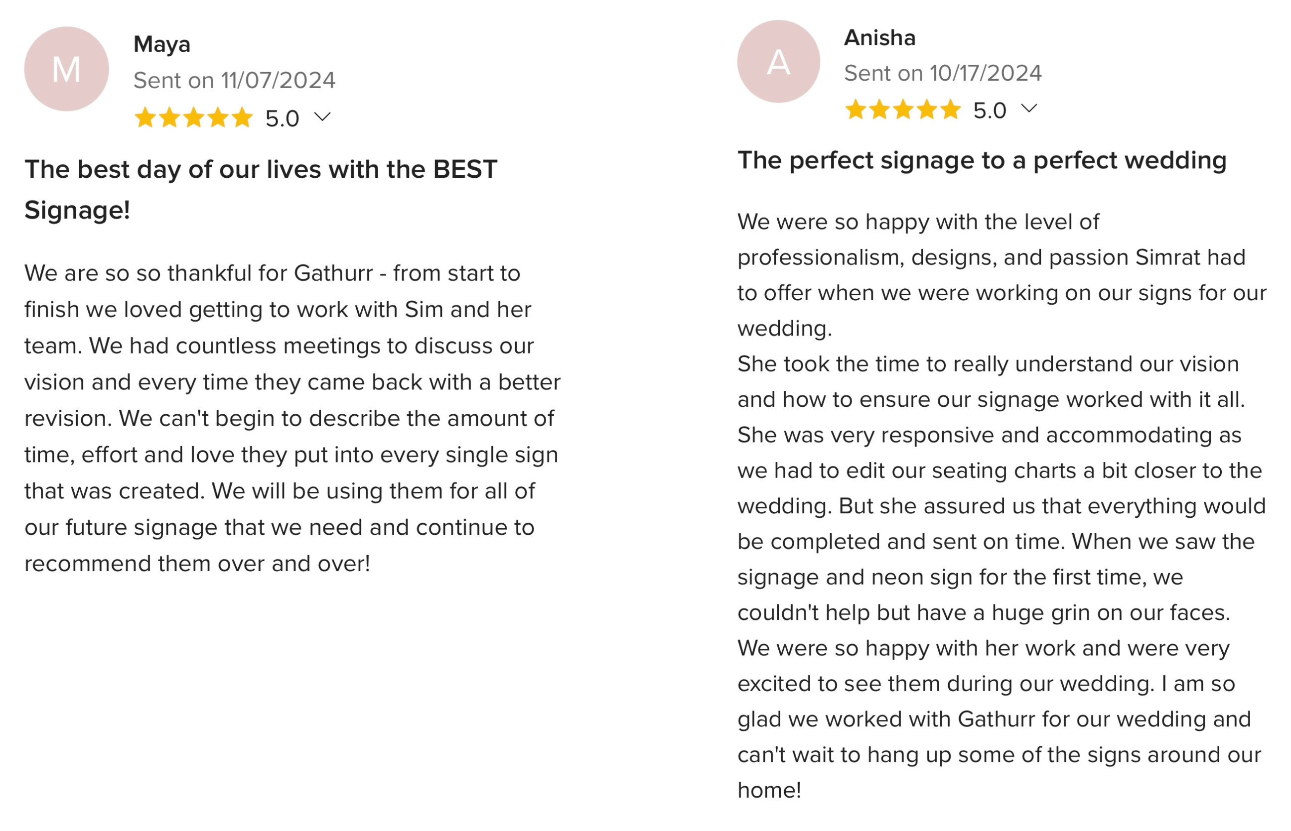Image resolution: width=1291 pixels, height=831 pixels.
Task: Click the first star in Maya's rating
Action: [x=144, y=117]
